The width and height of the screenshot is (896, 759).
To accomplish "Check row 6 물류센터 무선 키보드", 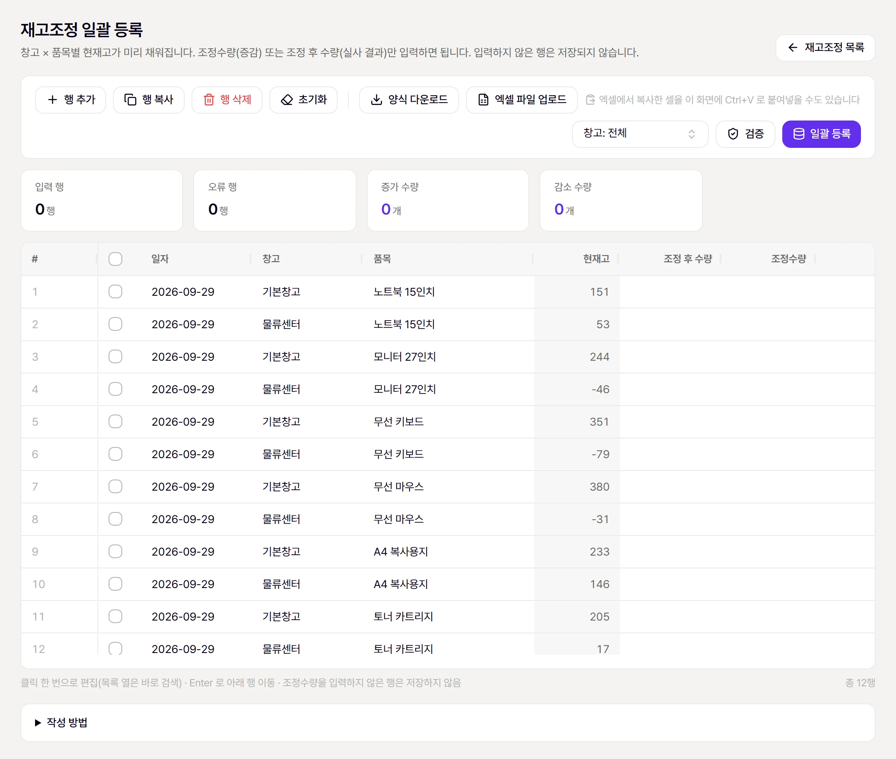I will point(115,454).
